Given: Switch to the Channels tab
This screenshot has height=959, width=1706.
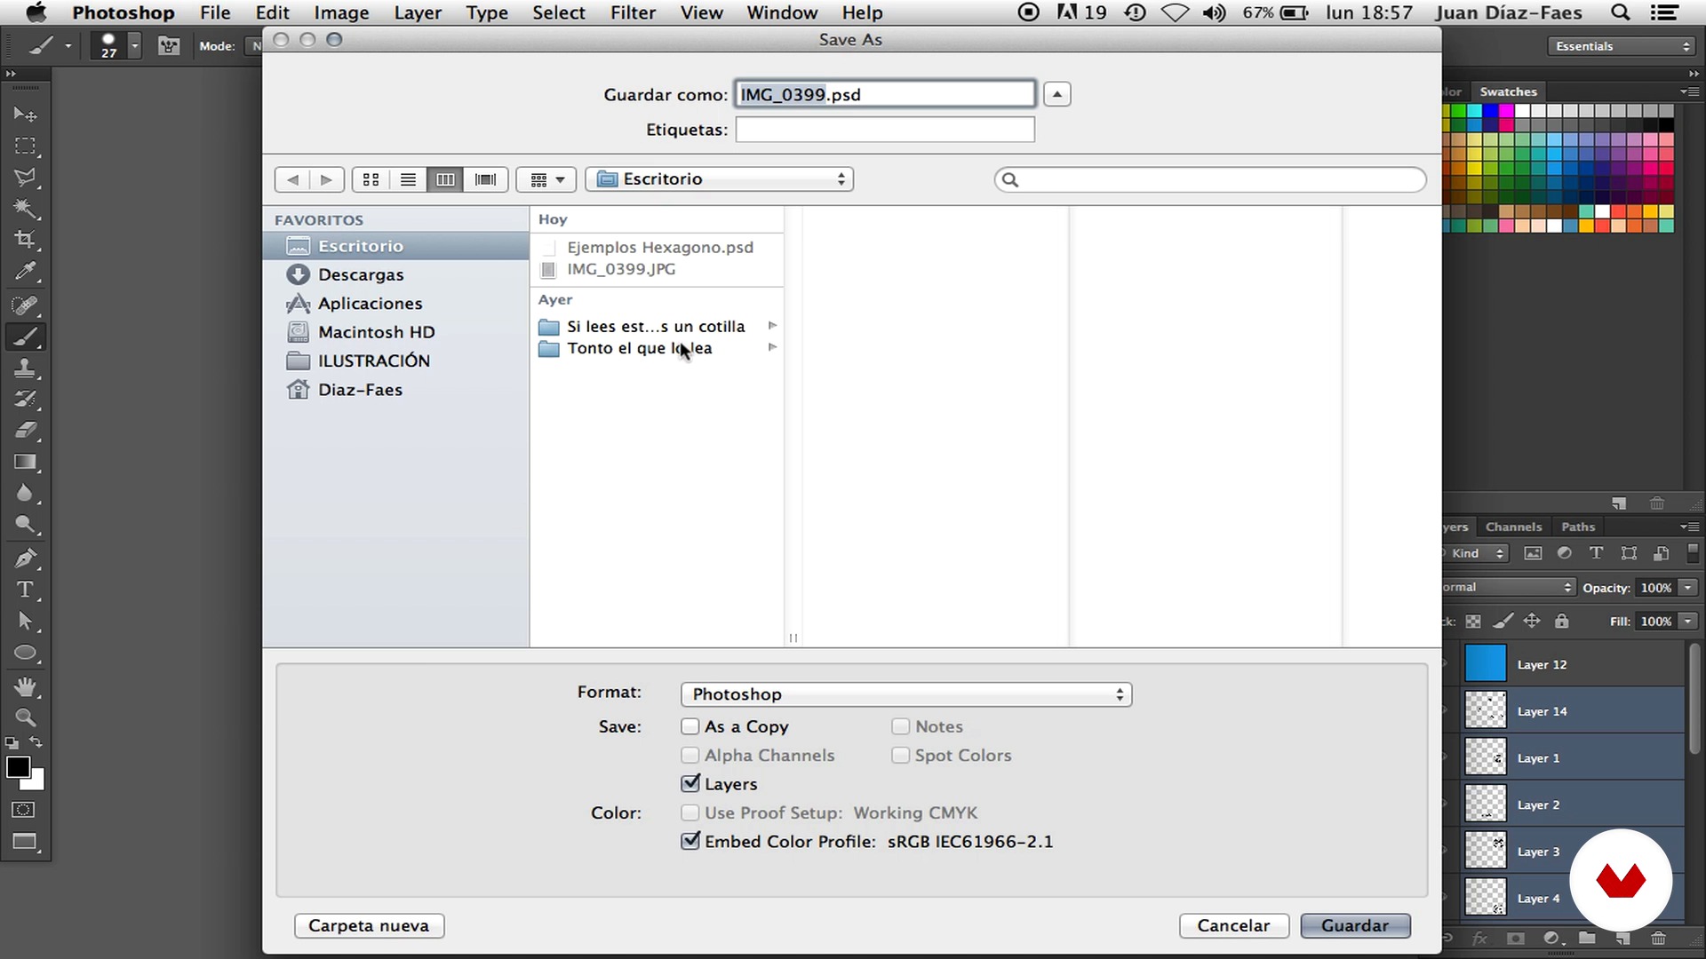Looking at the screenshot, I should [1513, 527].
